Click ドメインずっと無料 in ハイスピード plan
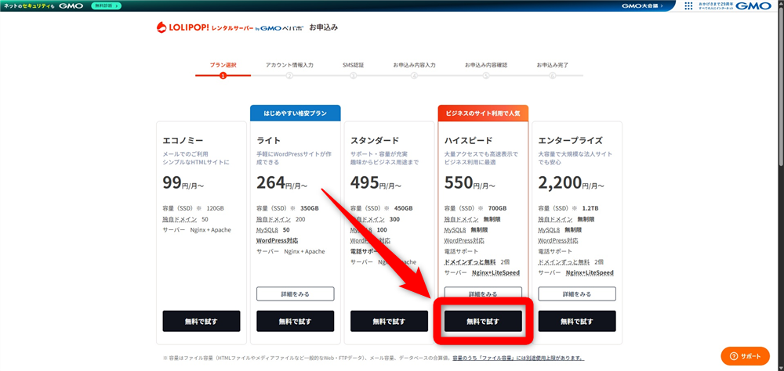The image size is (784, 371). point(470,262)
